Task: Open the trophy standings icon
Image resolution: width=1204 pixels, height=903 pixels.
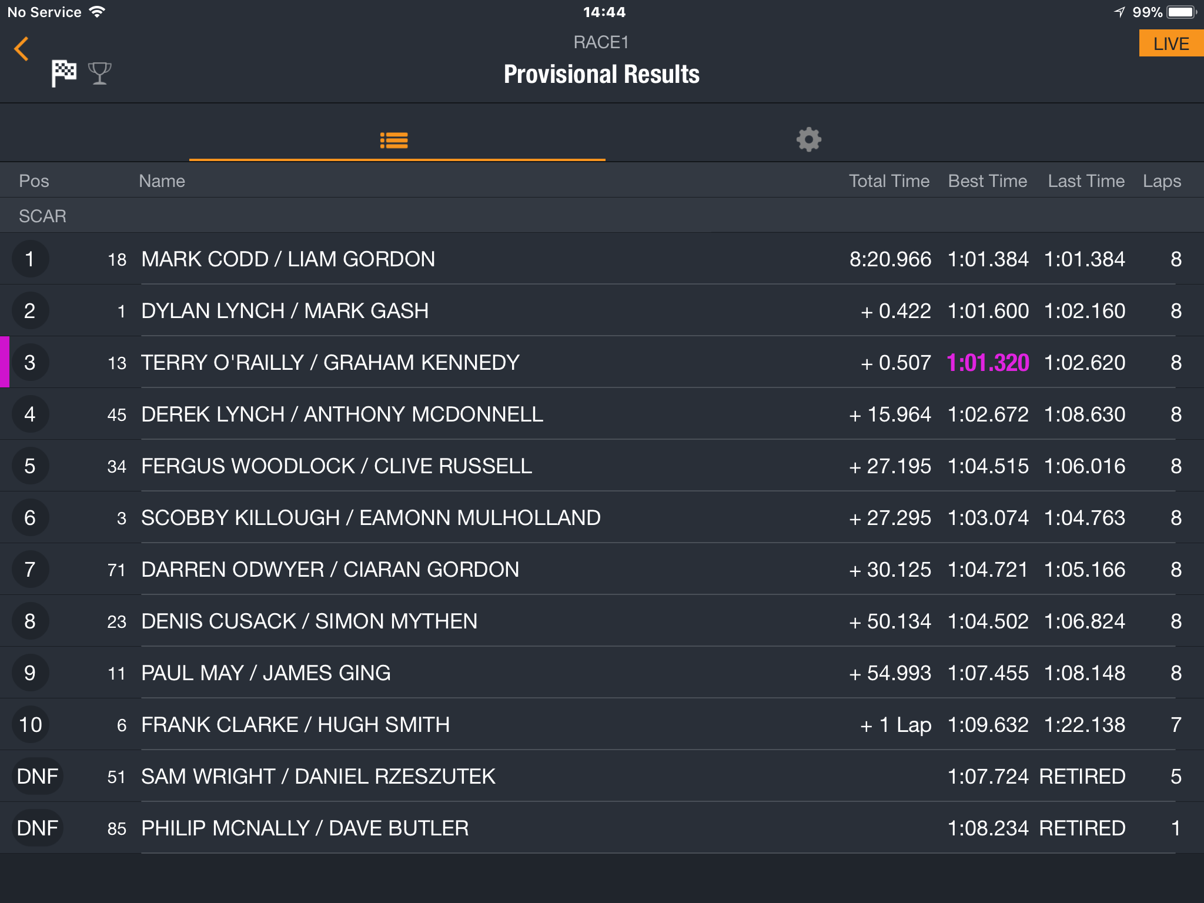Action: point(99,73)
